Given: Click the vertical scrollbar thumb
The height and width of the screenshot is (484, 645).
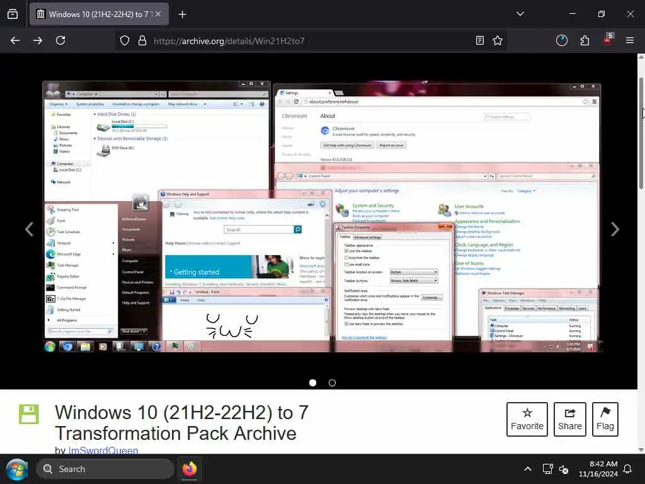Looking at the screenshot, I should click(x=641, y=134).
